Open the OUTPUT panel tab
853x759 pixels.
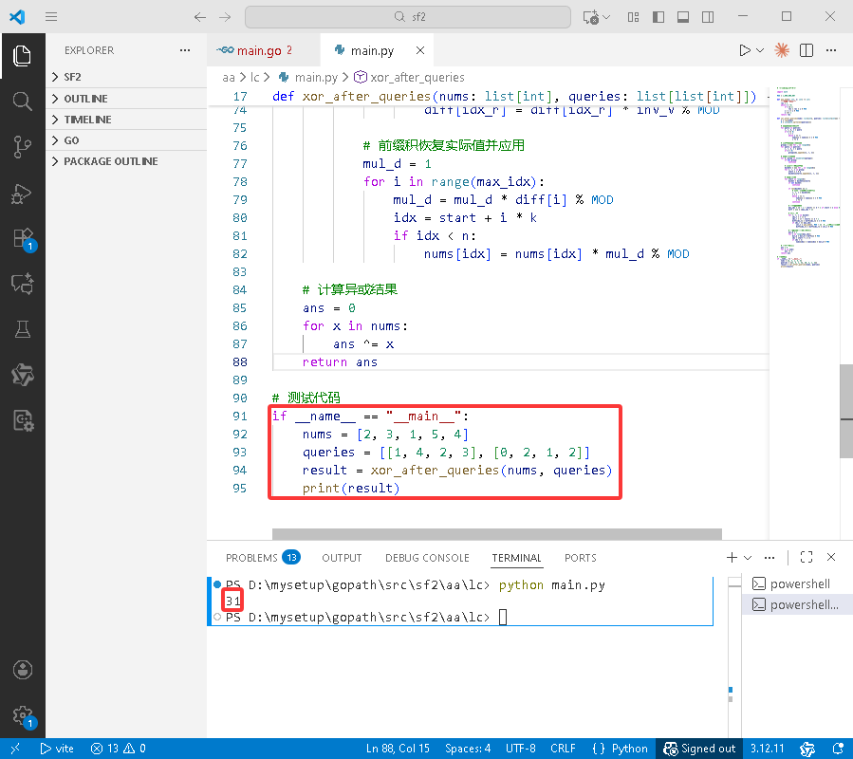click(x=342, y=558)
